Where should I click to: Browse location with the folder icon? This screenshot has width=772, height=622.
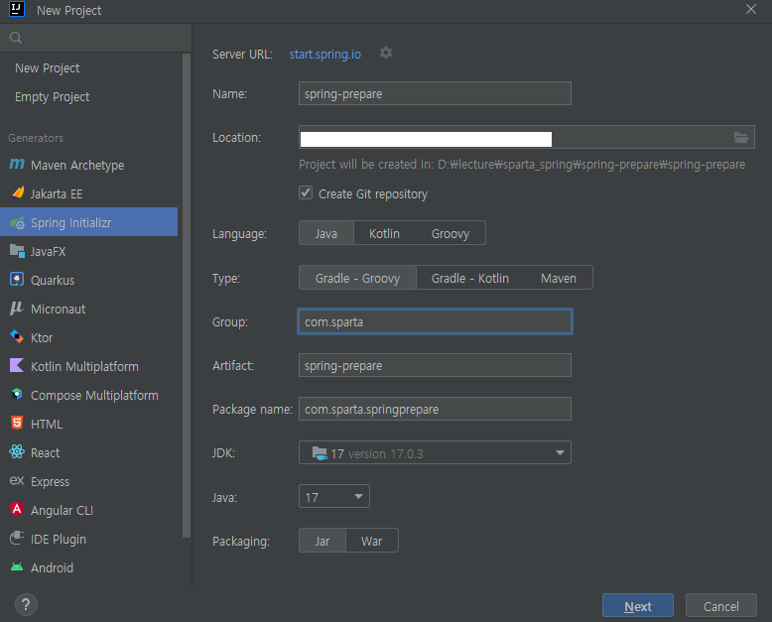(741, 137)
